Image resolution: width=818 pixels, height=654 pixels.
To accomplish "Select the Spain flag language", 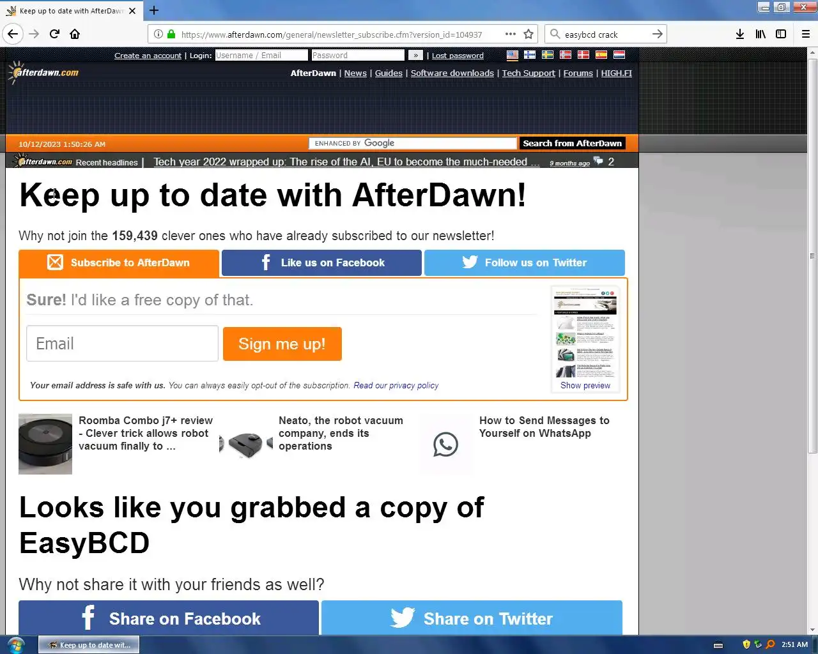I will point(601,55).
